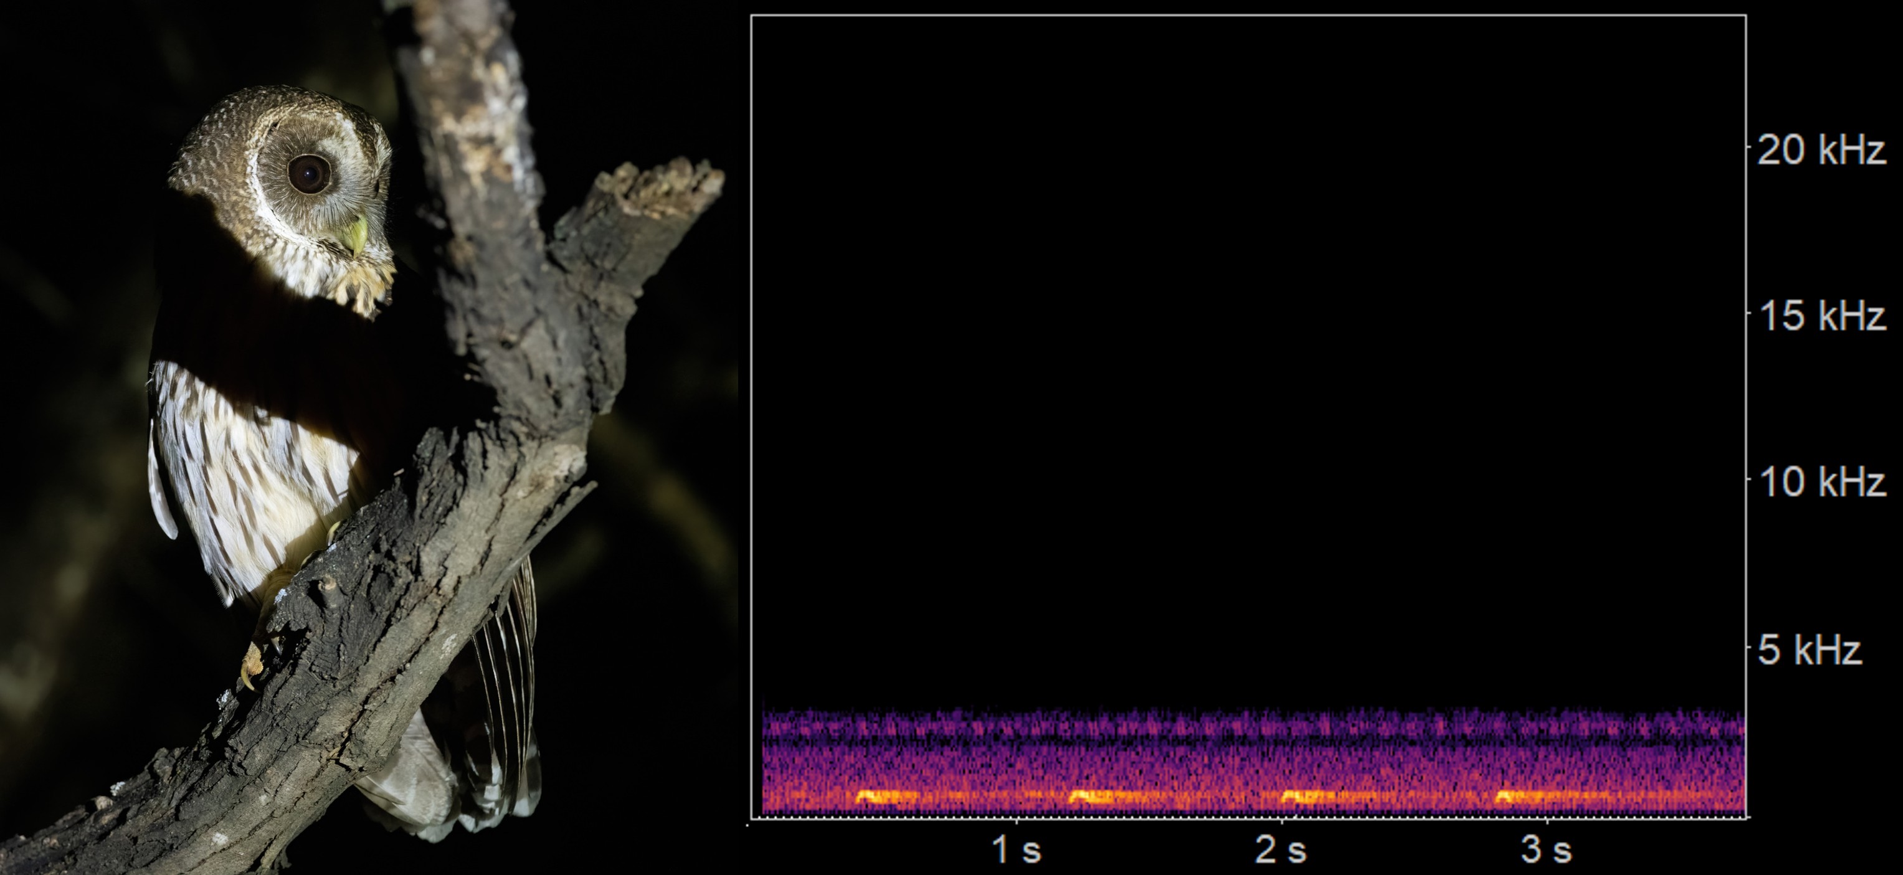Click the tick mark beside 20 kHz
The height and width of the screenshot is (875, 1903).
pos(1748,147)
